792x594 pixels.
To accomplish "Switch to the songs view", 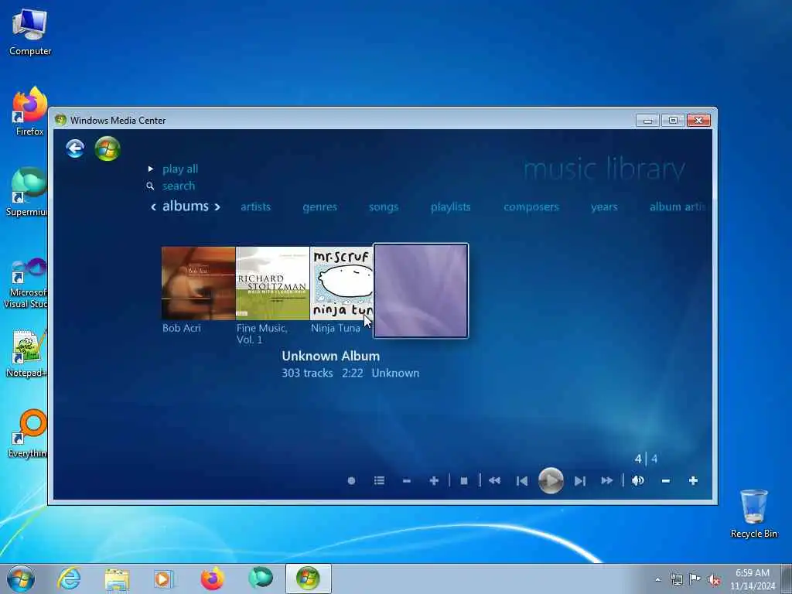I will pos(384,207).
